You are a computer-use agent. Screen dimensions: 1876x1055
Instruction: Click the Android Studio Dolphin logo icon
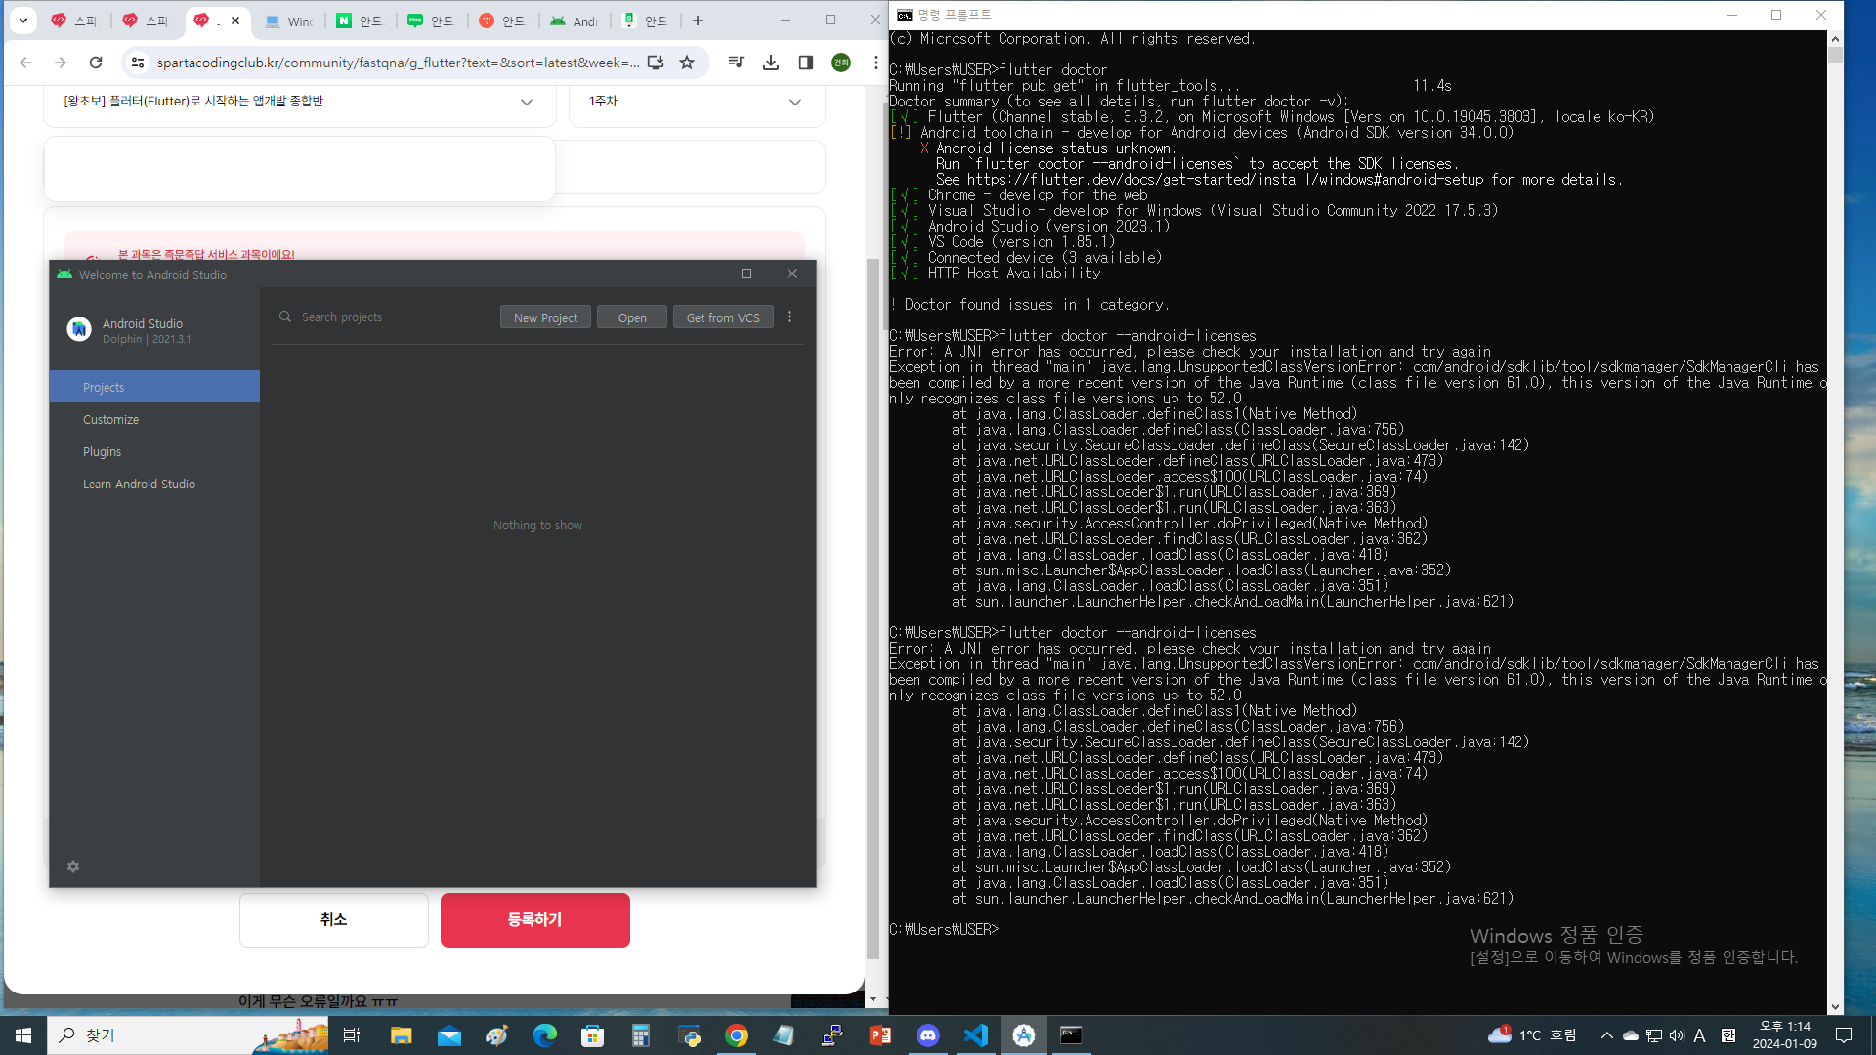79,330
